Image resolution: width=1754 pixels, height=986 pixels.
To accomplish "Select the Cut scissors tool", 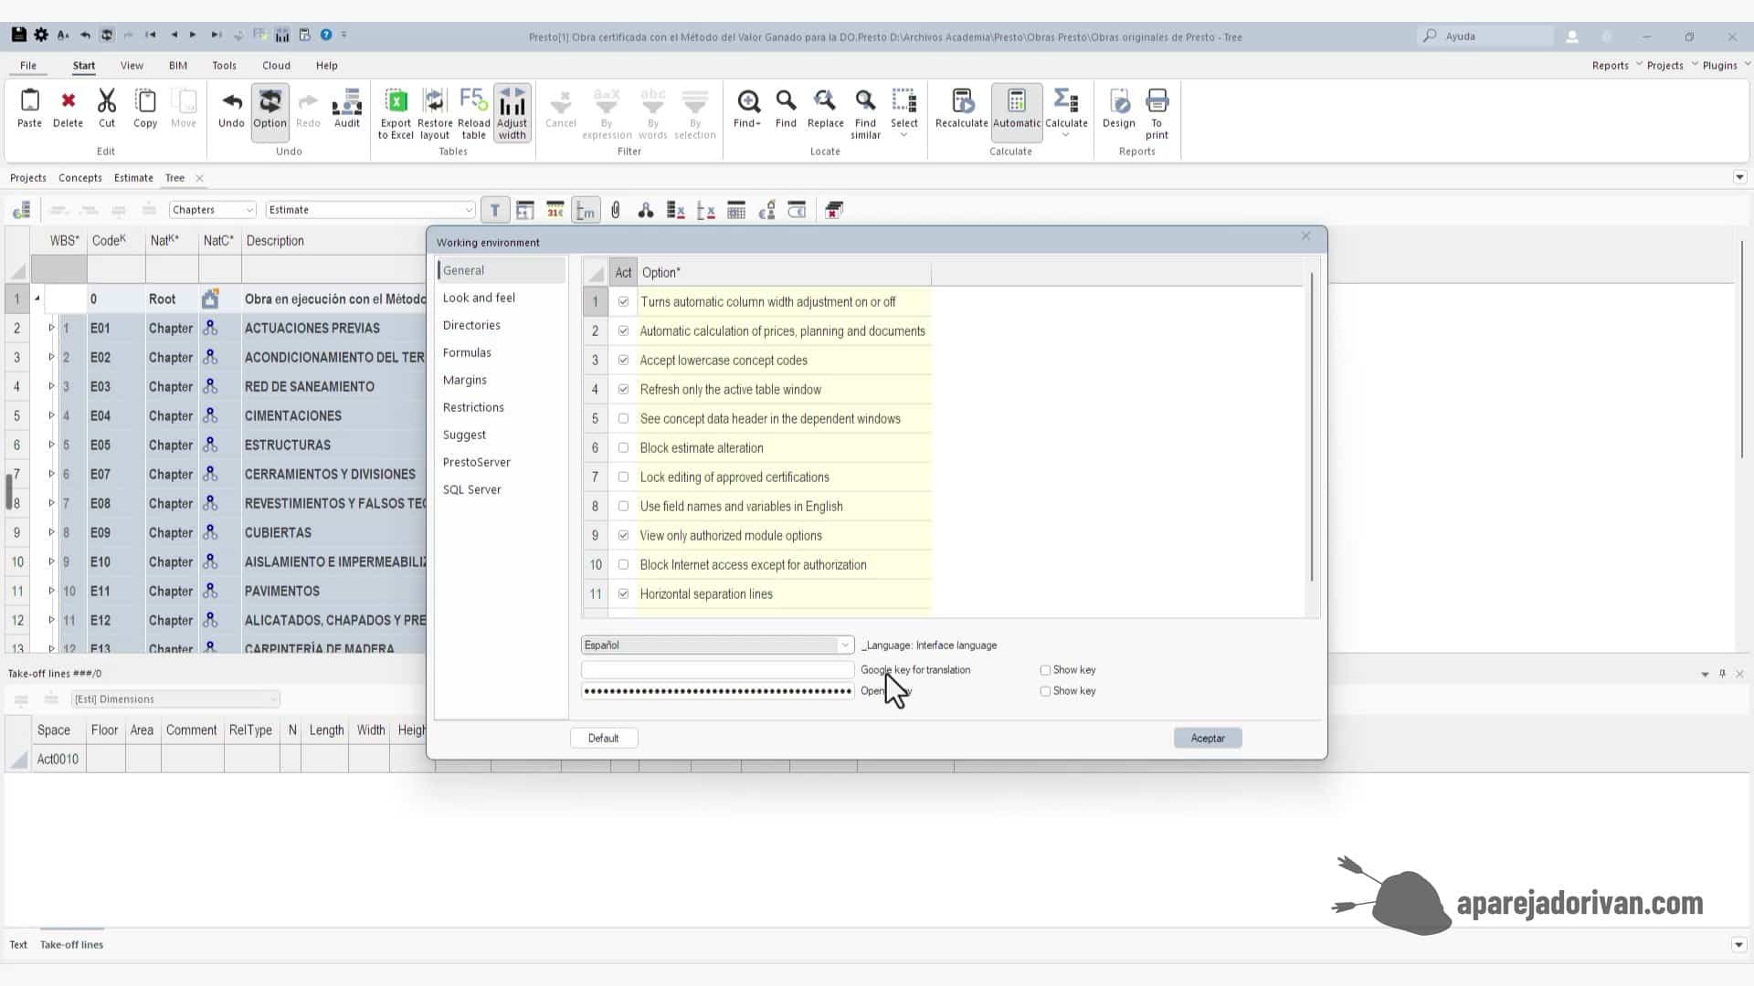I will pos(107,108).
